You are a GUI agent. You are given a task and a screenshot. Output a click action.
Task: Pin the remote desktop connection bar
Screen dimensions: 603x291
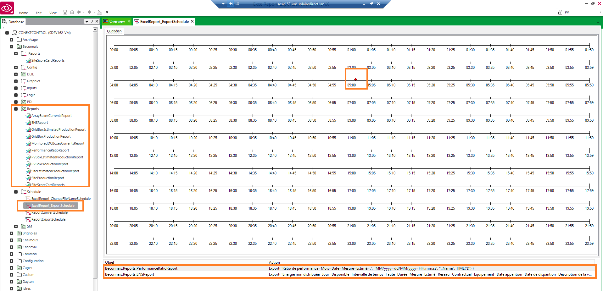(x=231, y=4)
